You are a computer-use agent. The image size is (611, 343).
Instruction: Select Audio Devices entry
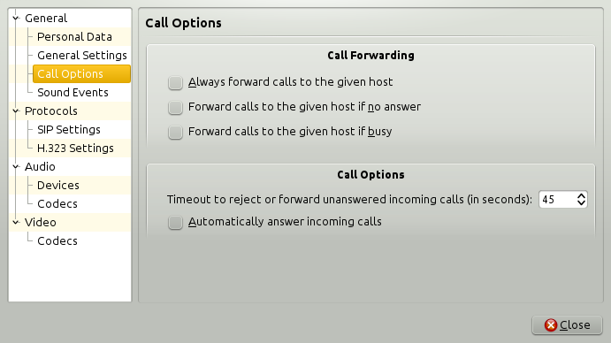[x=58, y=185]
